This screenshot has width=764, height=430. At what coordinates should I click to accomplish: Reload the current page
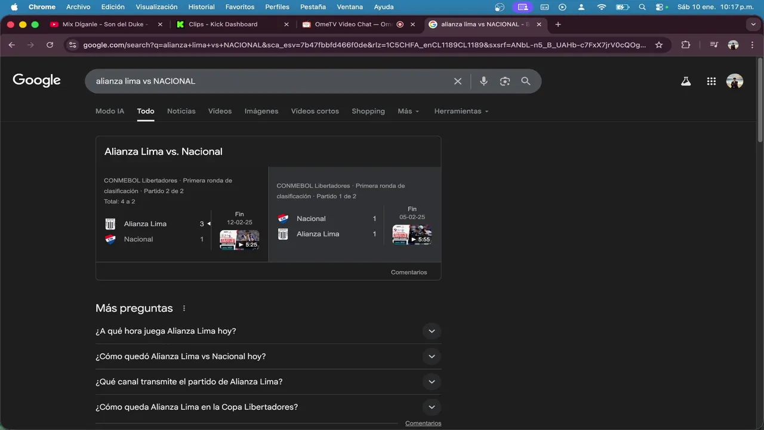click(50, 45)
